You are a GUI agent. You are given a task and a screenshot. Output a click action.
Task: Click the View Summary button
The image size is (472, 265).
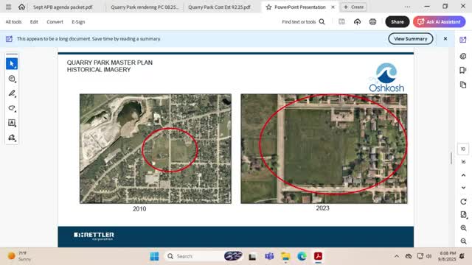pyautogui.click(x=411, y=39)
